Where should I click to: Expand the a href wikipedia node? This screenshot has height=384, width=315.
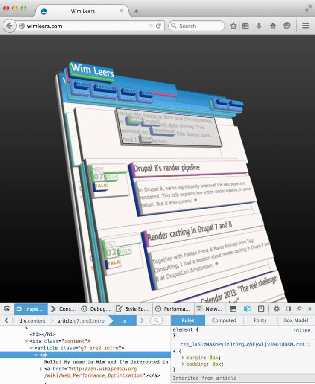tap(41, 369)
